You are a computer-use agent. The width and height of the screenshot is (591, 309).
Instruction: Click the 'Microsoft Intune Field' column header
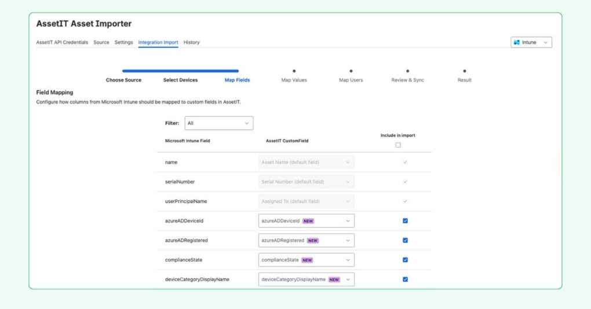[x=187, y=141]
